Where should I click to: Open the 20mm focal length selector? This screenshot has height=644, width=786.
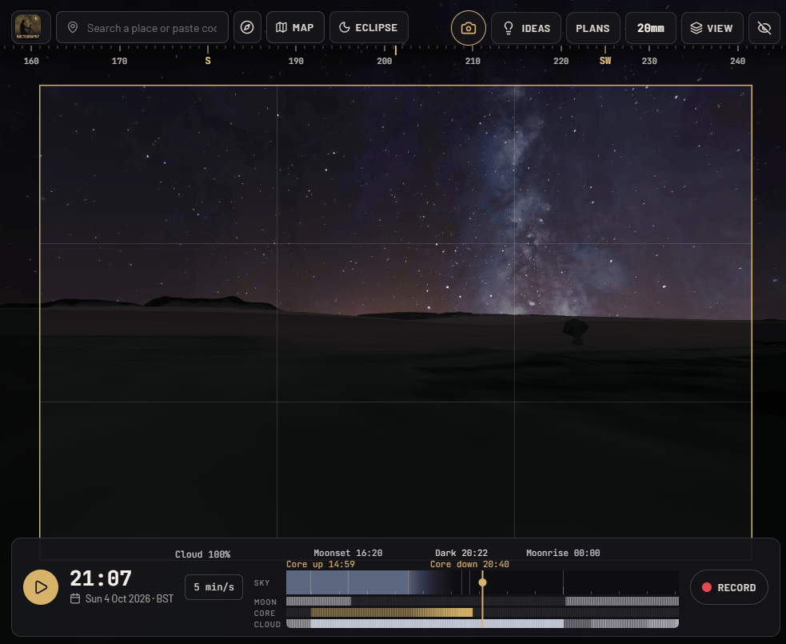point(651,28)
